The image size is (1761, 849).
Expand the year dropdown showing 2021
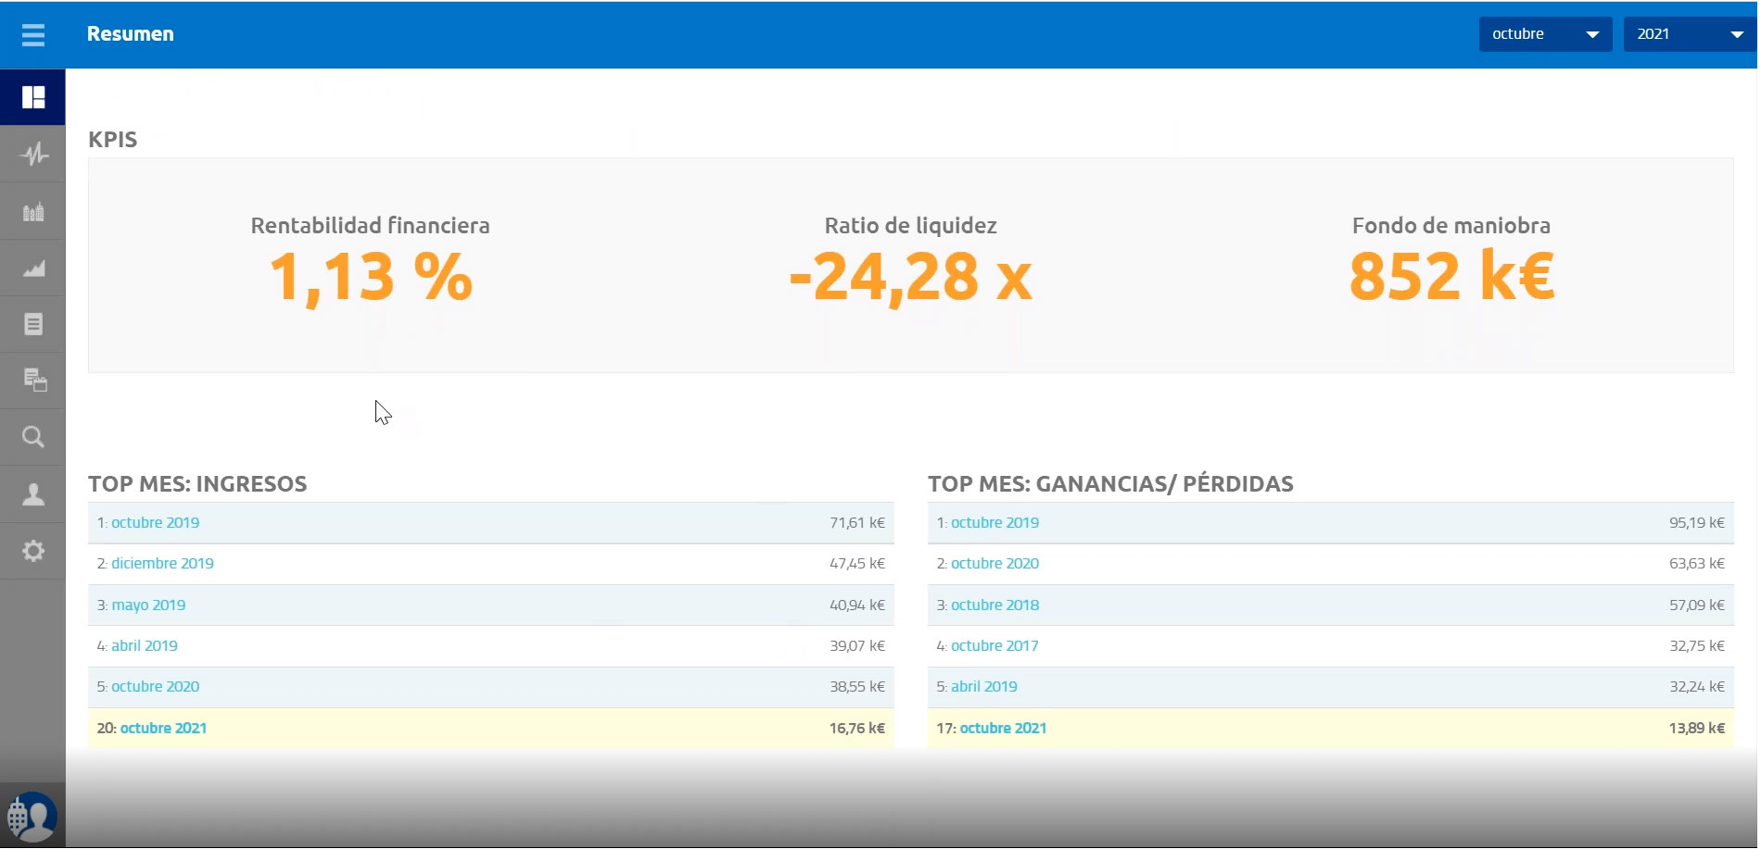point(1689,34)
